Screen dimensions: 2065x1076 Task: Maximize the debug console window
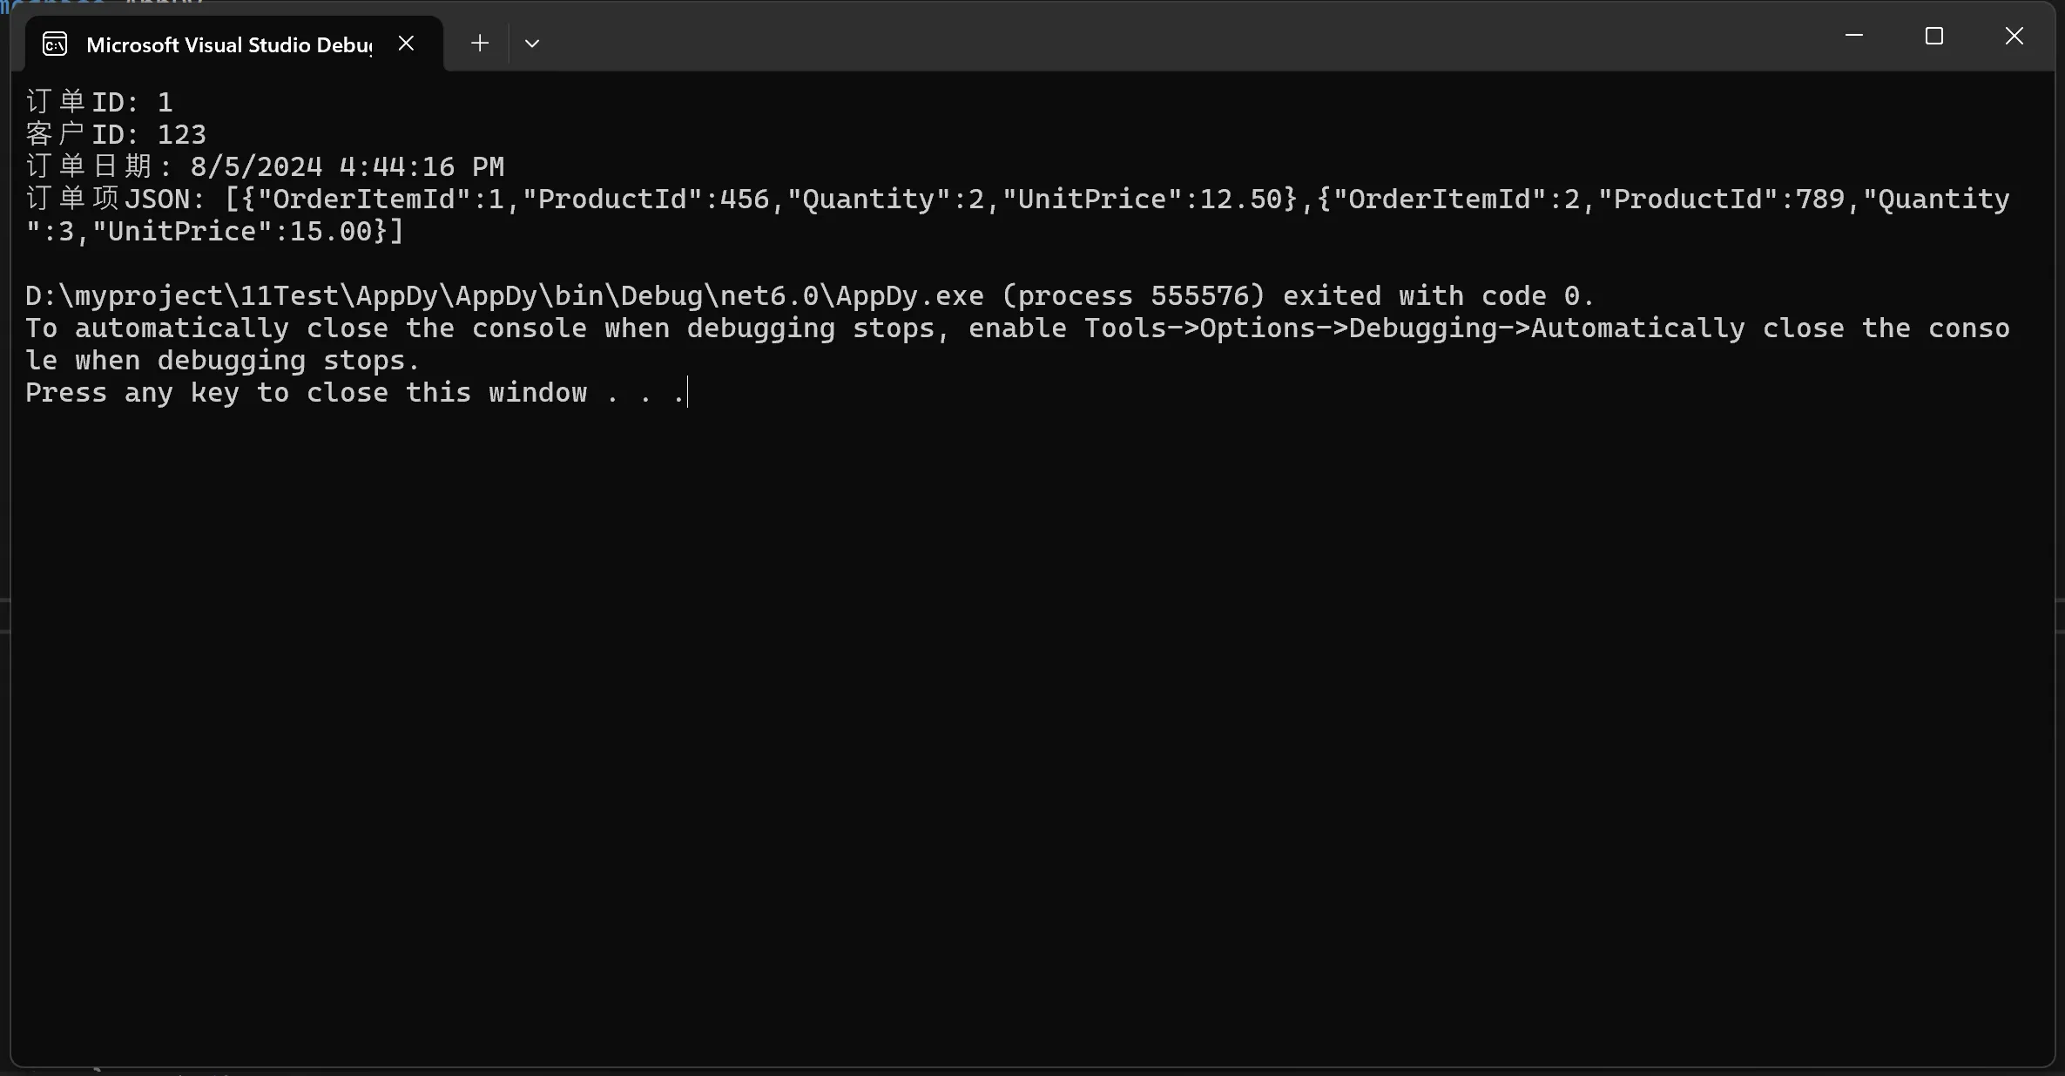pyautogui.click(x=1934, y=36)
